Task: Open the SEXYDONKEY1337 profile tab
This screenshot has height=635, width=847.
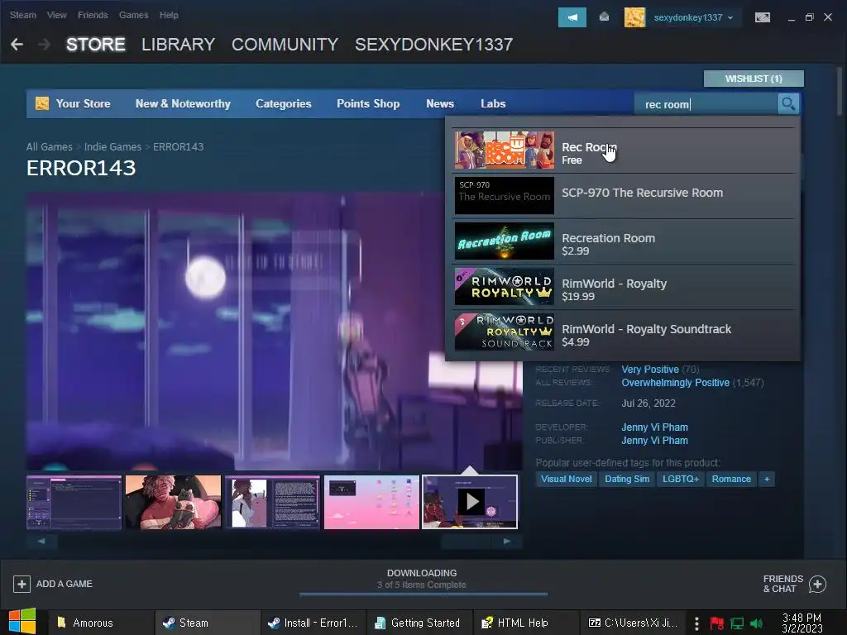Action: [433, 45]
